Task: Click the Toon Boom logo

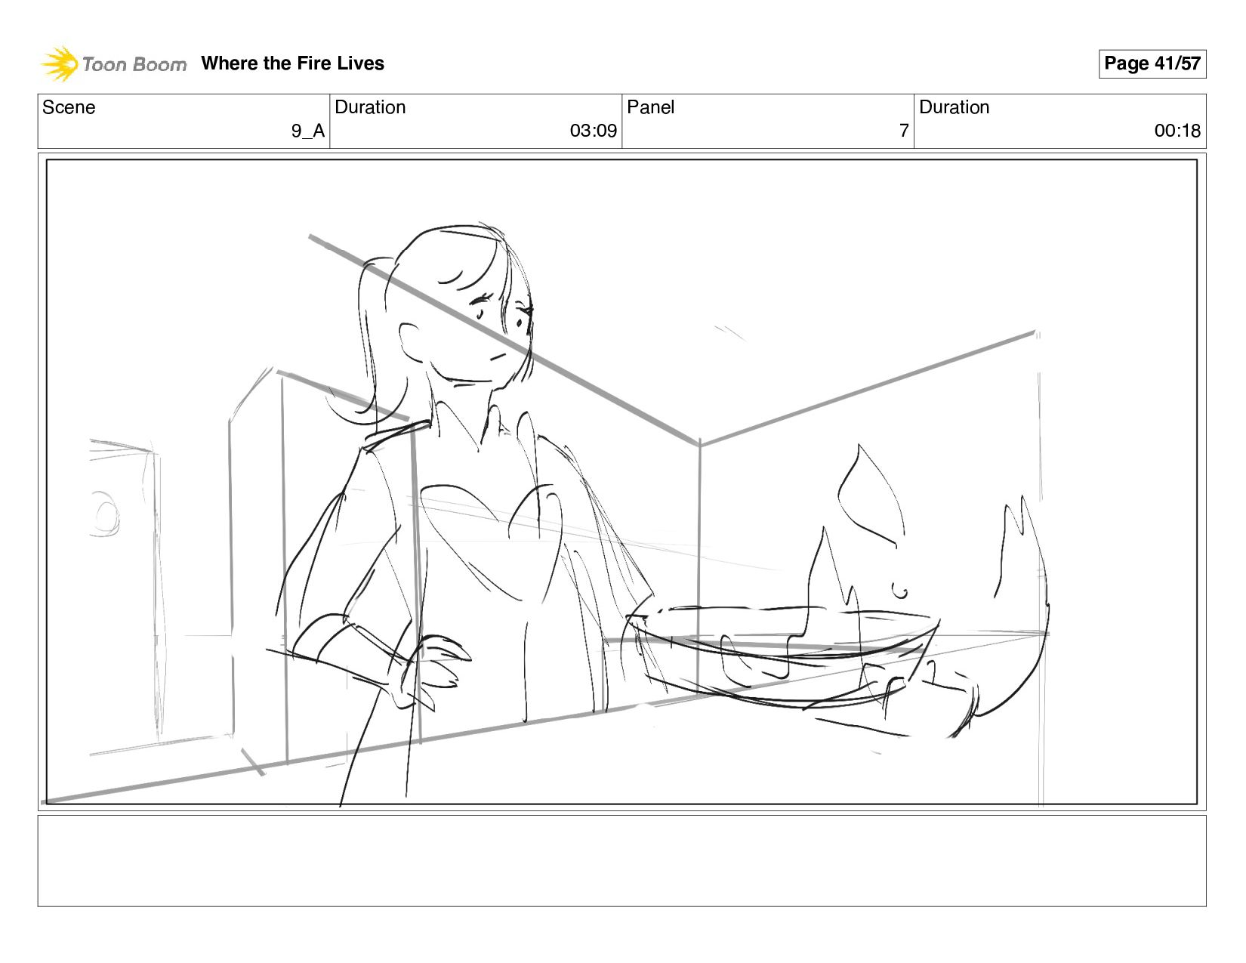Action: pyautogui.click(x=113, y=63)
